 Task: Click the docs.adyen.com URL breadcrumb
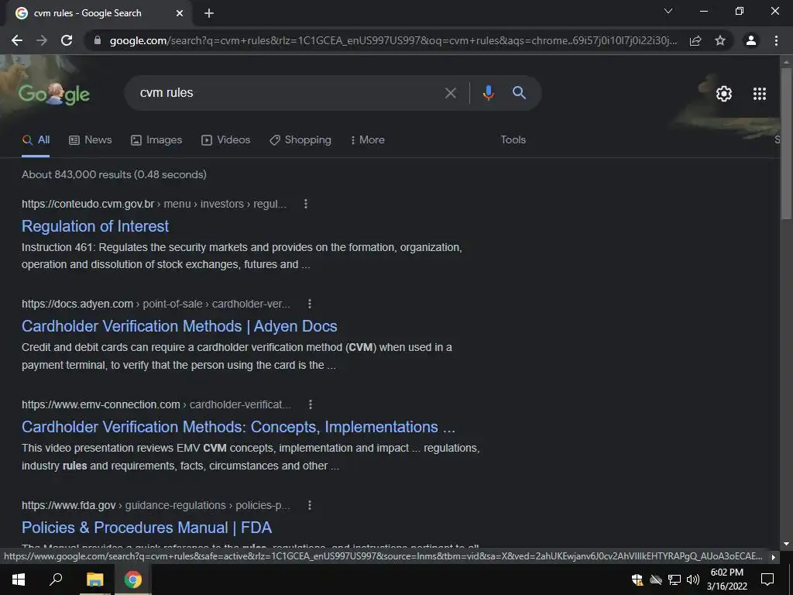(x=156, y=304)
